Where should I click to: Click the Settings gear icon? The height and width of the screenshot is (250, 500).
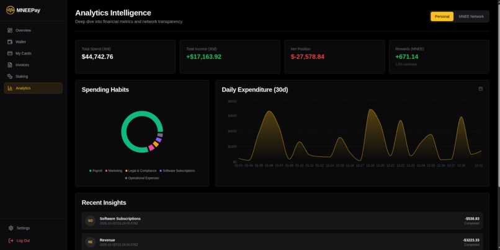(11, 228)
